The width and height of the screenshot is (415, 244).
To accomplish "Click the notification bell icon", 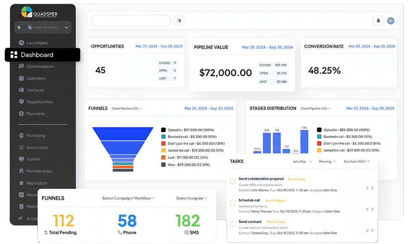I will [x=378, y=21].
